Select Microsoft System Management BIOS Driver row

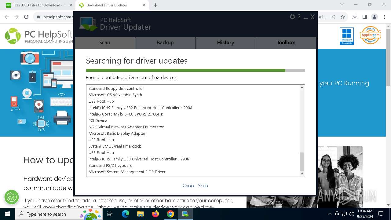pos(193,172)
